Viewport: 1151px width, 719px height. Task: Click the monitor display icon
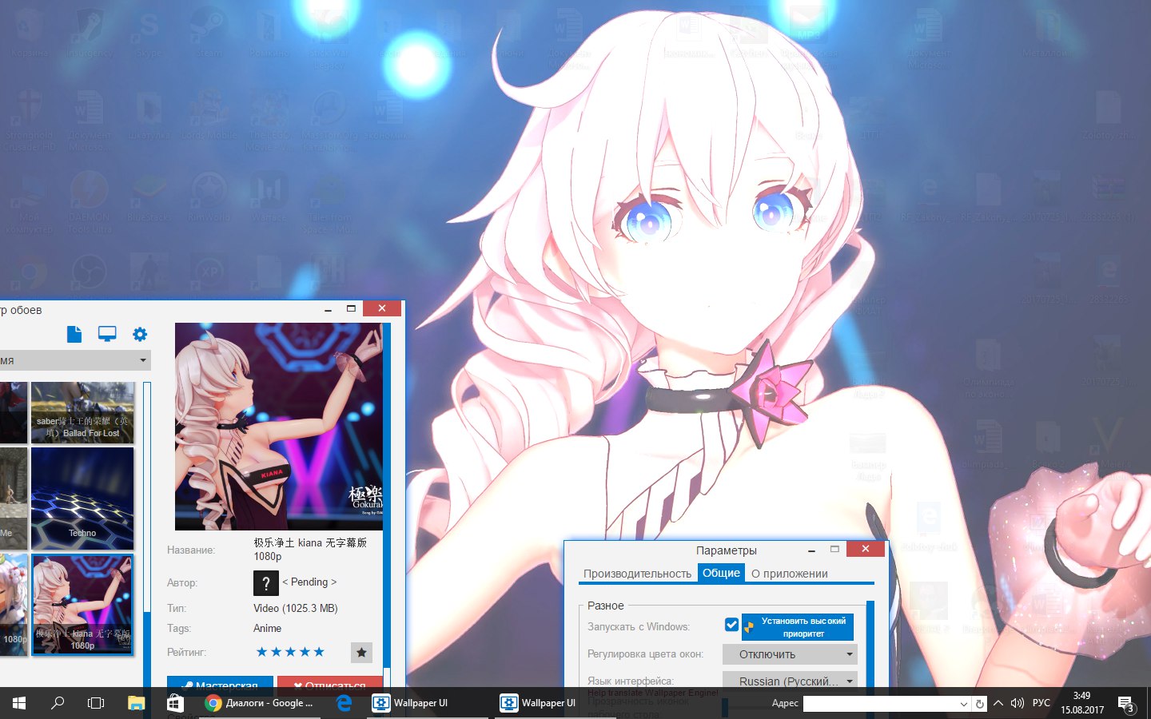coord(107,334)
